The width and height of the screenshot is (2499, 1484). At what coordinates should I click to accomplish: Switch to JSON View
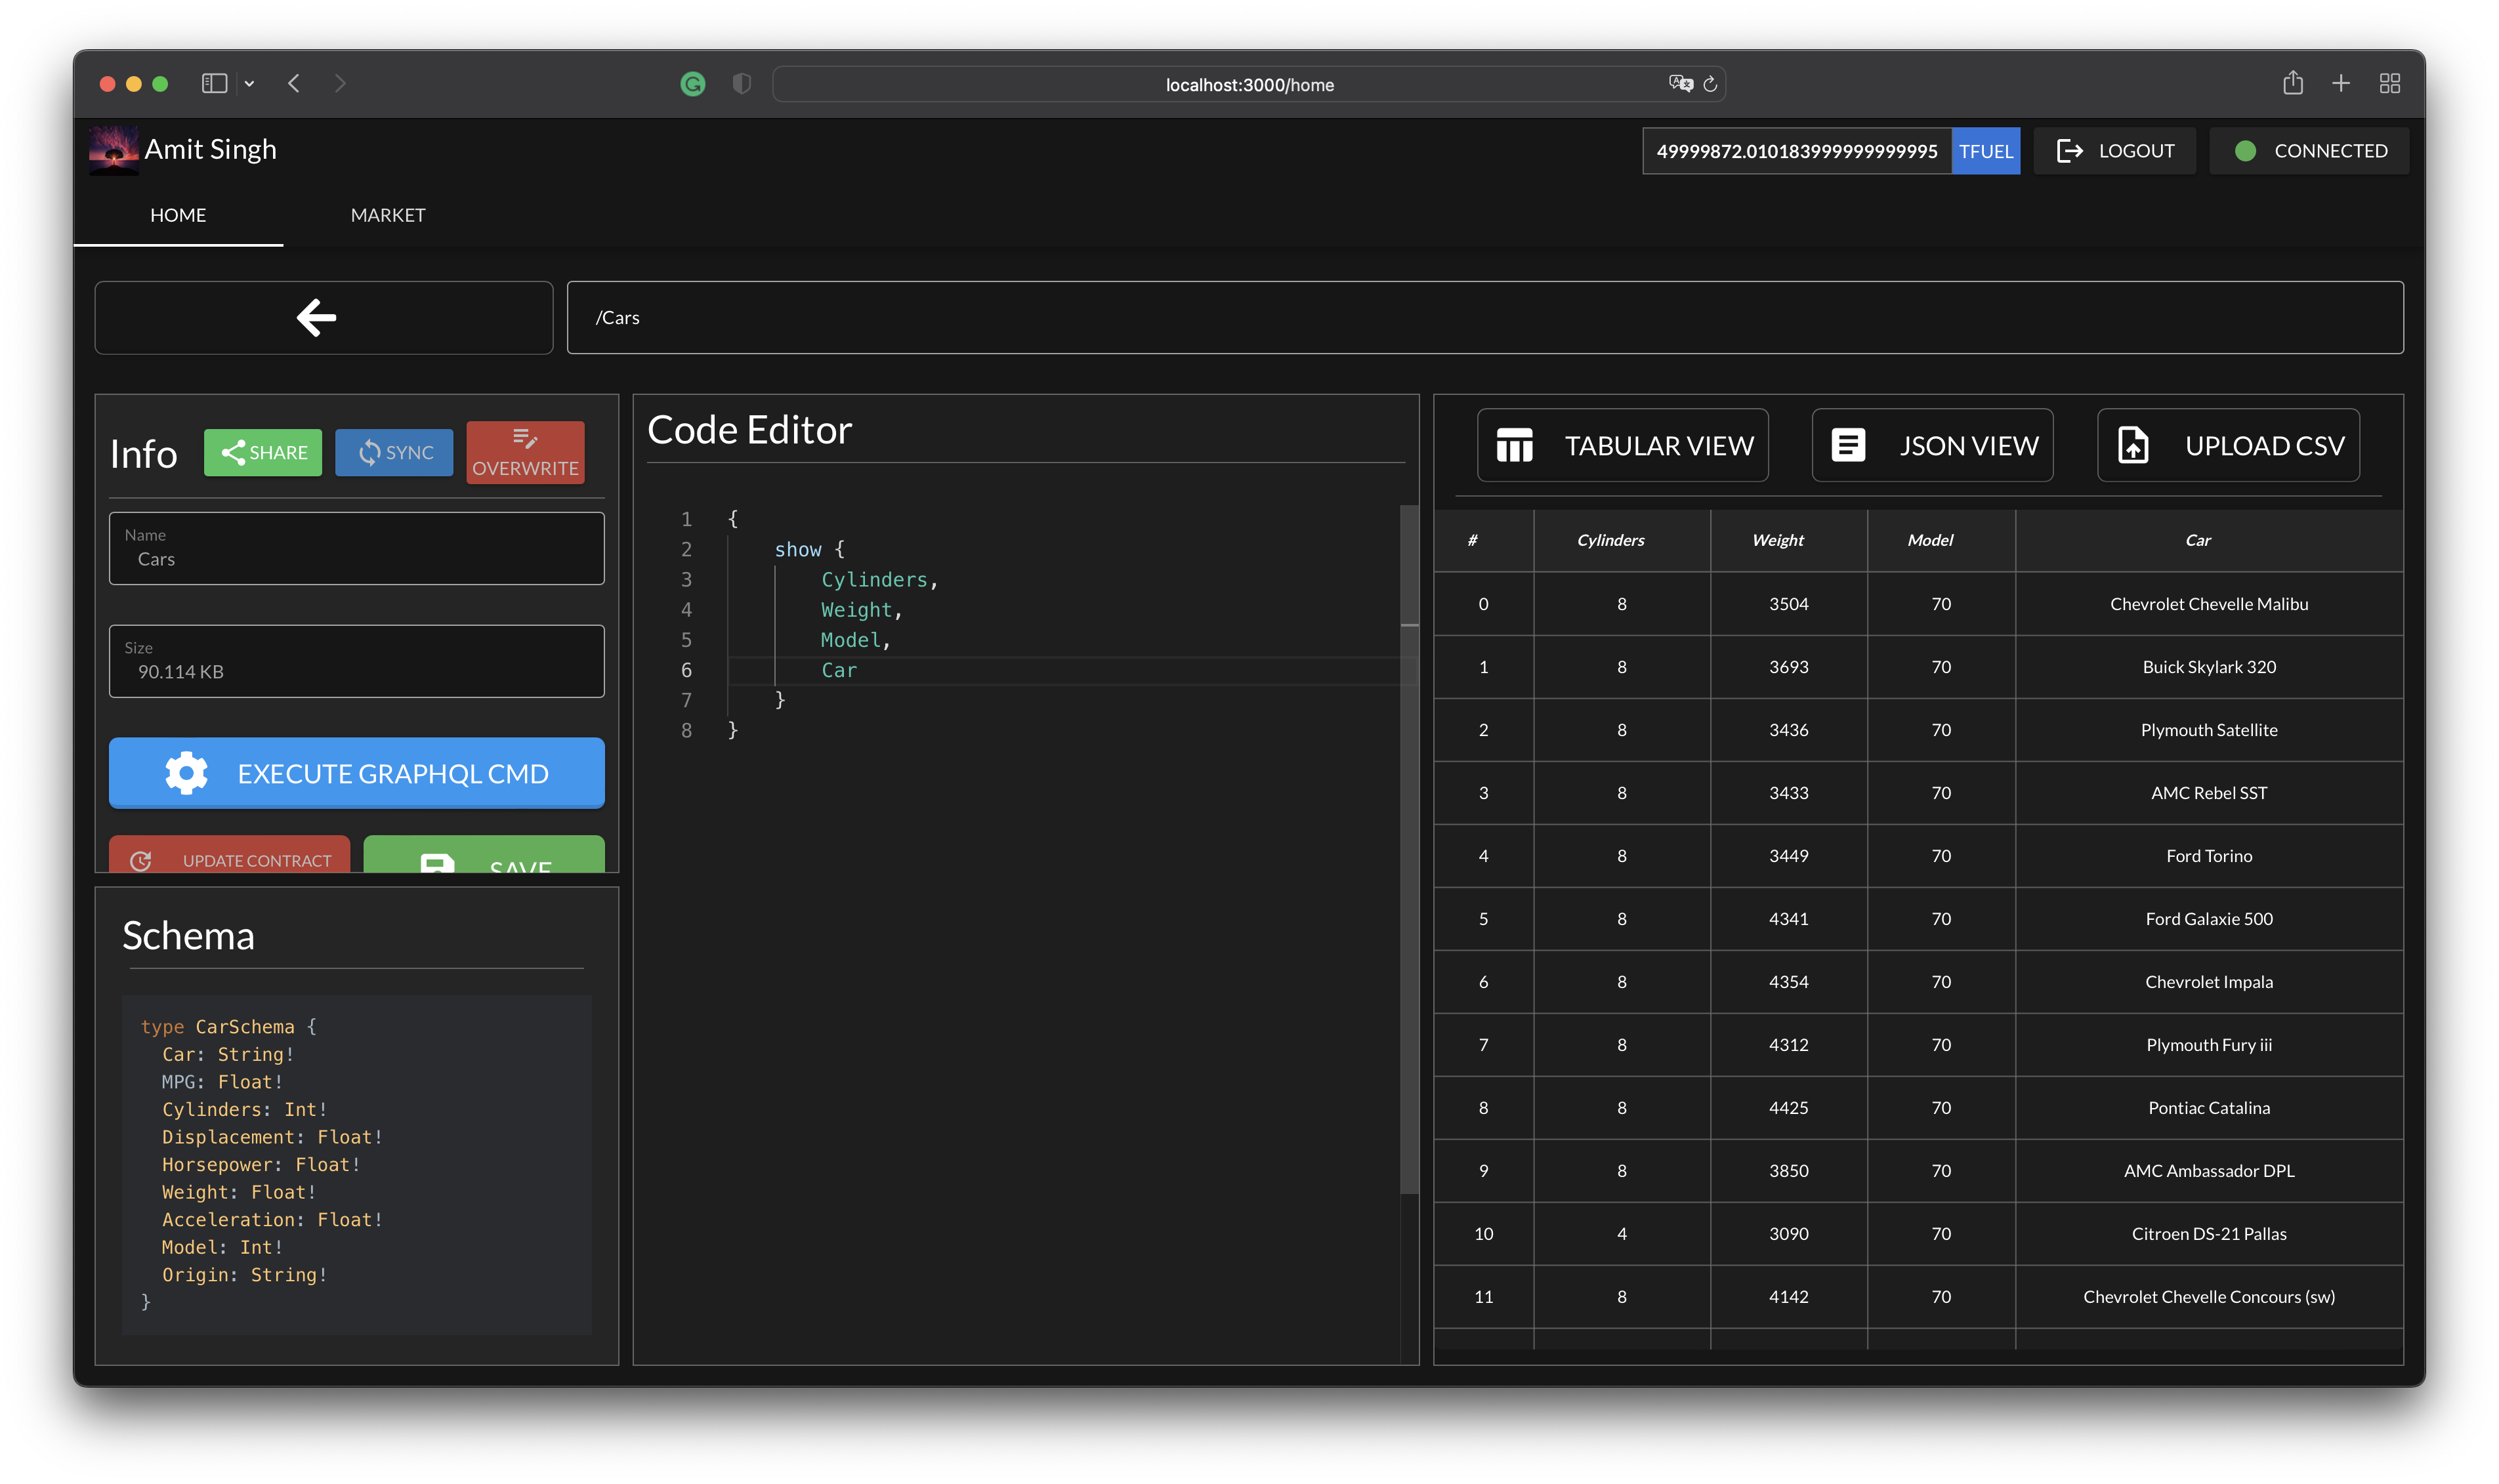point(1932,445)
